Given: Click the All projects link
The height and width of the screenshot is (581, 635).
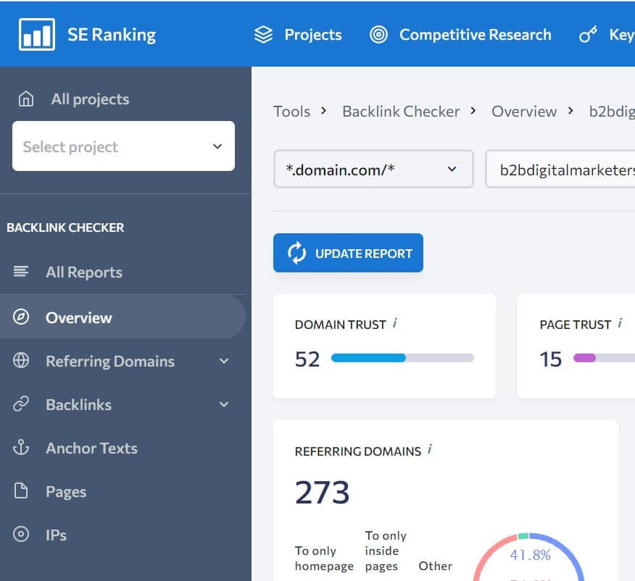Looking at the screenshot, I should click(90, 99).
